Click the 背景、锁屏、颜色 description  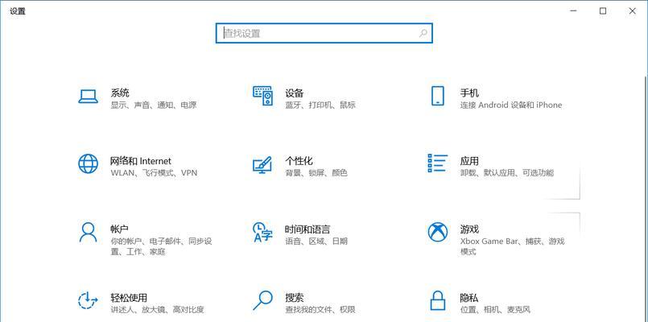316,173
